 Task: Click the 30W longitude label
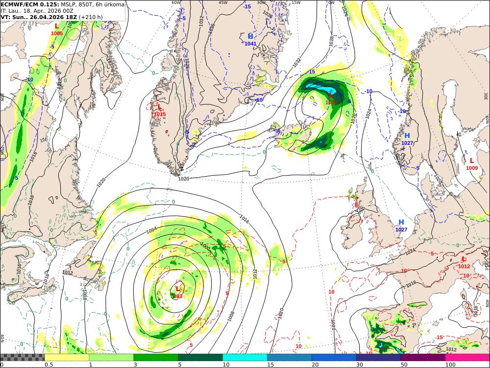tap(261, 2)
